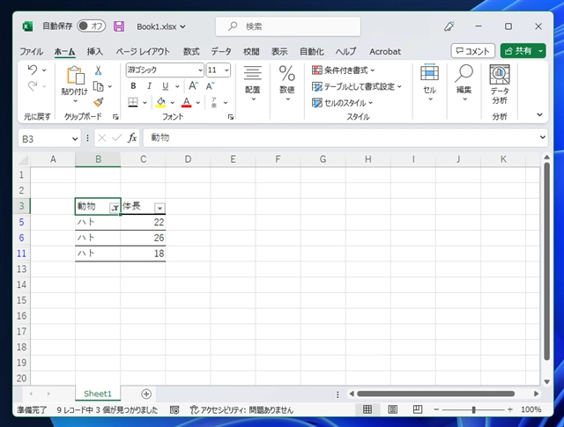Click the add new sheet plus icon
Screen dimensions: 564x427
[146, 394]
